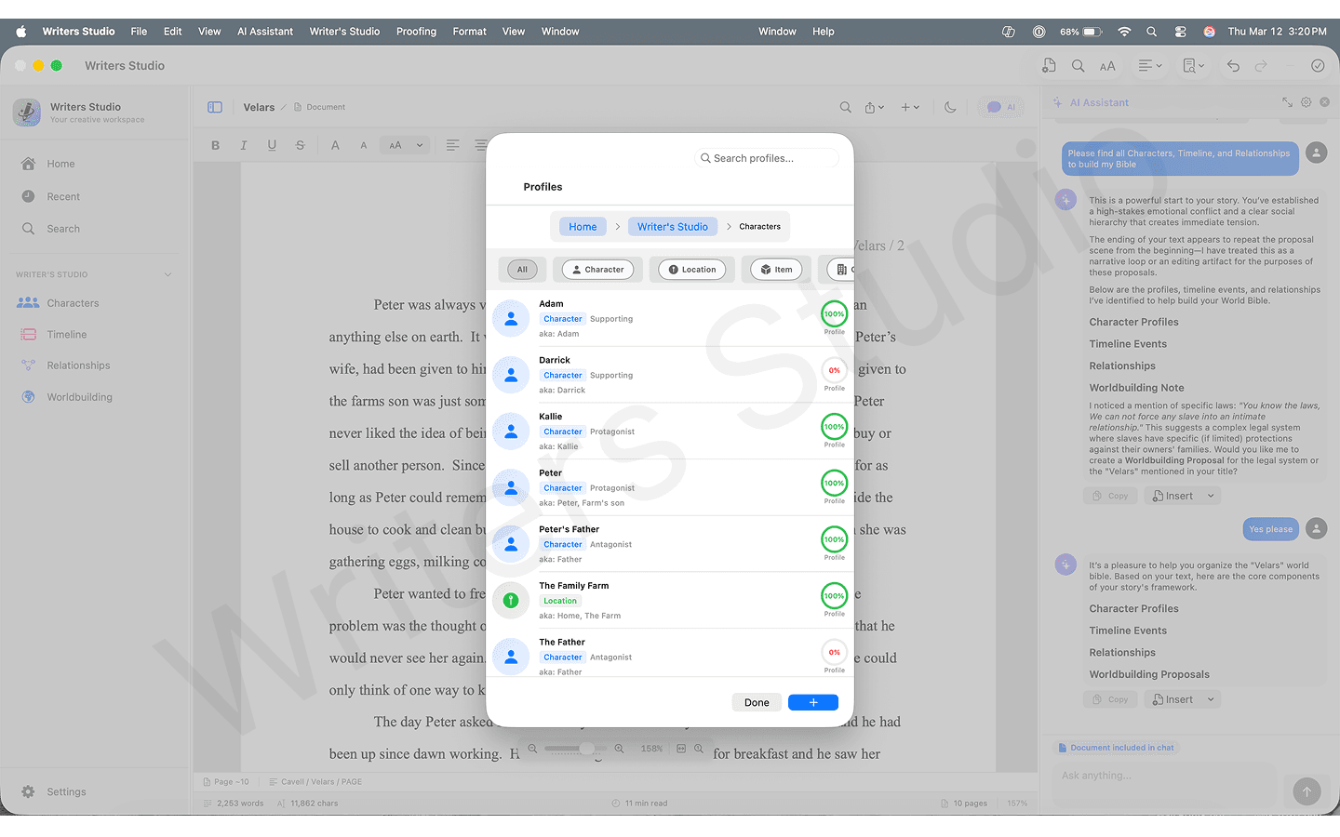
Task: Click Peter's 100% profile progress ring
Action: pos(835,483)
